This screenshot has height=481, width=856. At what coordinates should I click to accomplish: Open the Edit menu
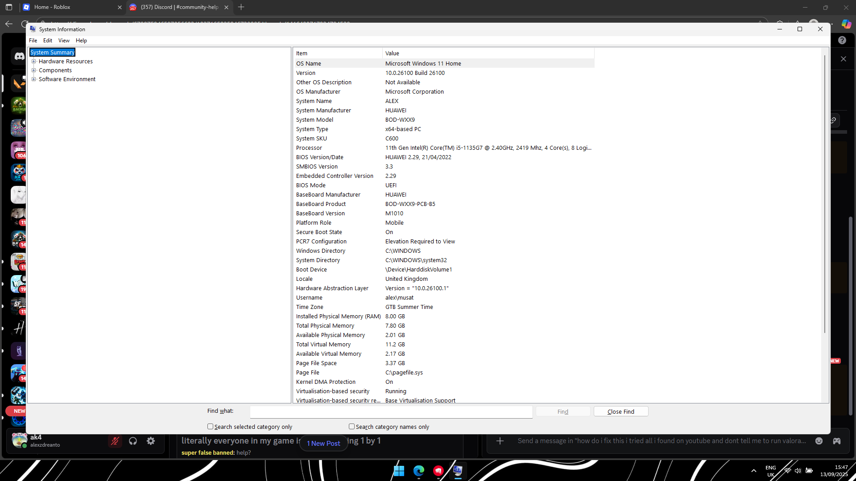pos(48,41)
